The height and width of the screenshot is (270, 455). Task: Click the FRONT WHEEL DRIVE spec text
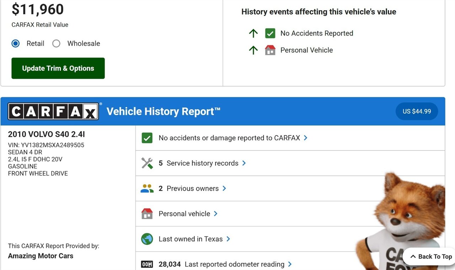coord(38,174)
